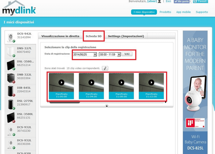Select the DNS-327L storage device icon

coord(11,52)
